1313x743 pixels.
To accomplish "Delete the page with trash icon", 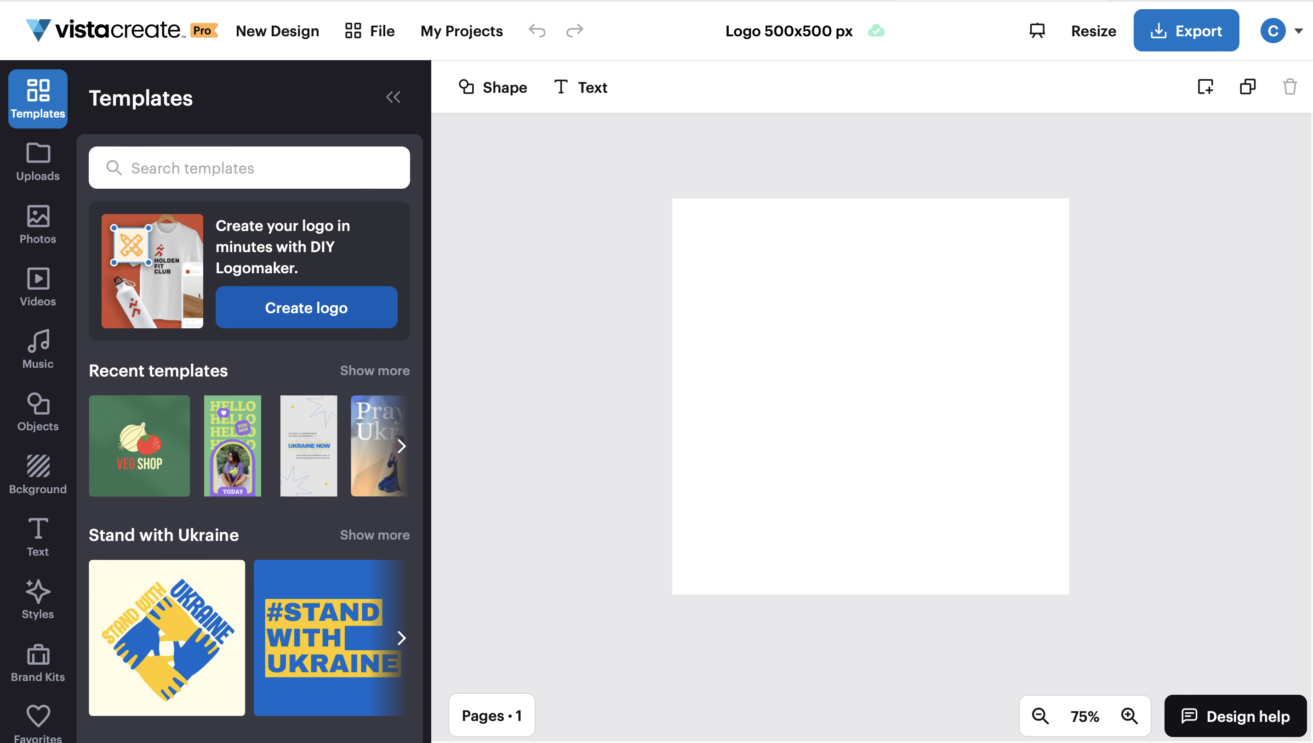I will tap(1290, 87).
